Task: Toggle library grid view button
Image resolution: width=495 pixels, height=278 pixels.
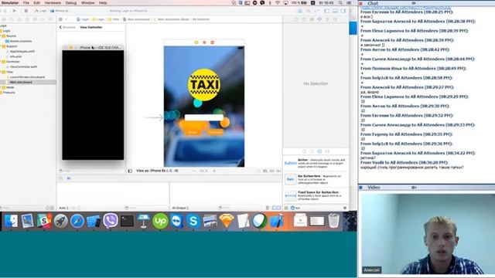Action: (x=286, y=208)
